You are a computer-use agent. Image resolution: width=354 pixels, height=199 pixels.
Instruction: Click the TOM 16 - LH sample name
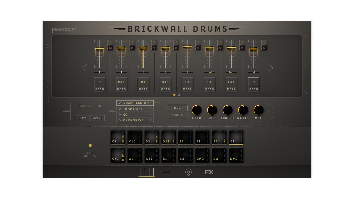point(90,106)
